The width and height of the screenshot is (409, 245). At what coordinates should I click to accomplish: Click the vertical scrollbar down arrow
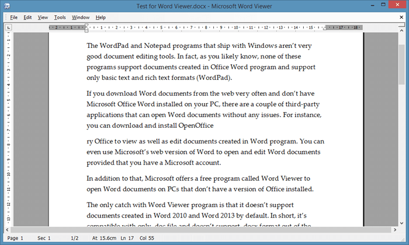(402, 223)
